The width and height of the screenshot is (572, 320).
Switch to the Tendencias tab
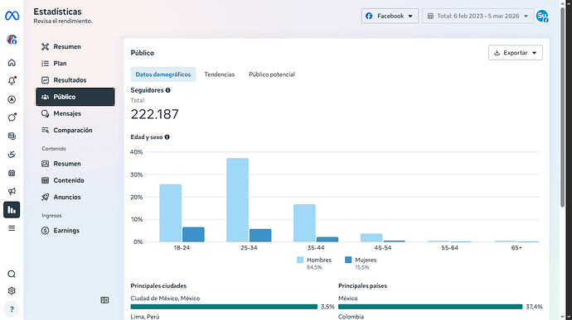tap(219, 74)
